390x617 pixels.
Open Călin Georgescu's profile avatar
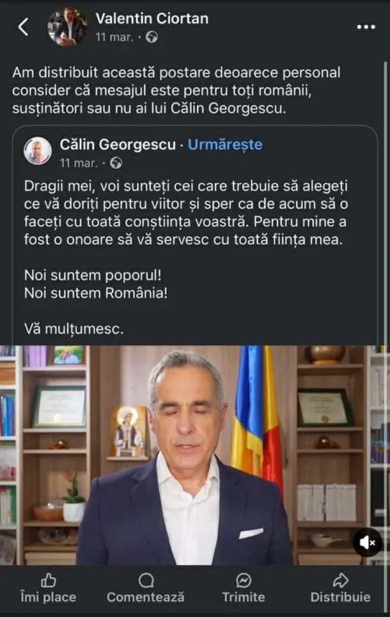[x=38, y=151]
